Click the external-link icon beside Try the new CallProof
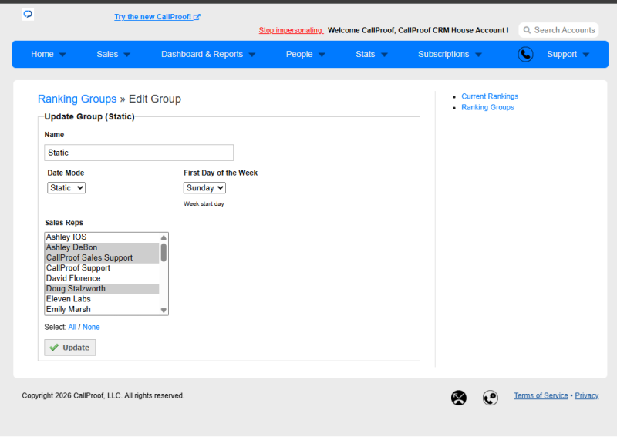This screenshot has width=617, height=437. click(197, 17)
